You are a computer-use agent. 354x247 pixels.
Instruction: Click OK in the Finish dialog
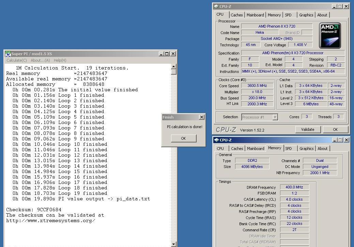[x=184, y=138]
